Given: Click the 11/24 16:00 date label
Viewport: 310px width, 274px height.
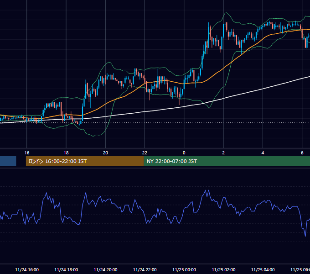Looking at the screenshot, I should point(27,269).
